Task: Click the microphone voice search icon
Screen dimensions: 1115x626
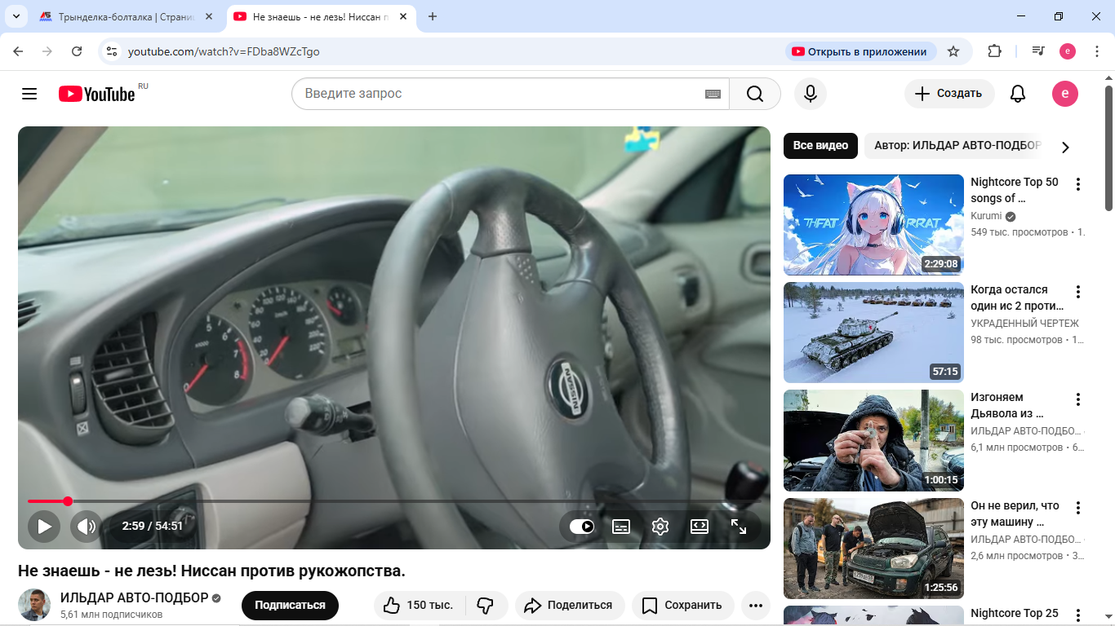Action: 810,94
